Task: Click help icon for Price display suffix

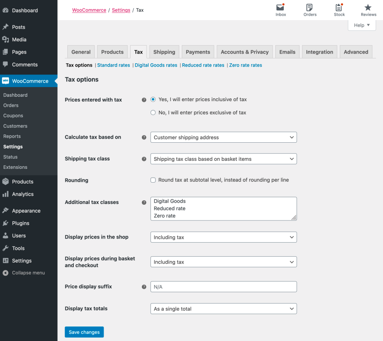Action: [x=144, y=287]
